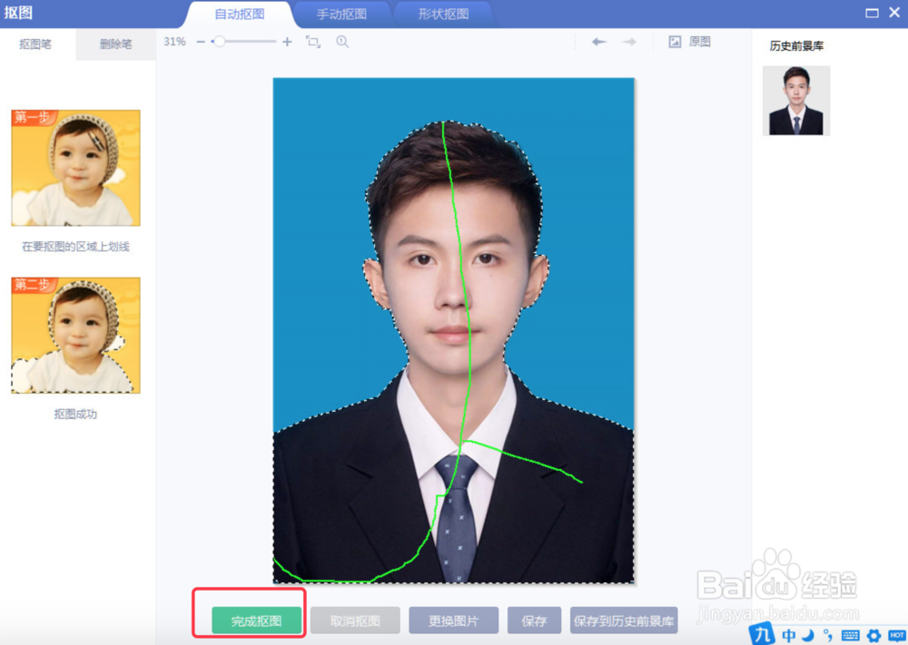Select the 删除笔 tool tab
Image resolution: width=908 pixels, height=645 pixels.
pyautogui.click(x=116, y=44)
